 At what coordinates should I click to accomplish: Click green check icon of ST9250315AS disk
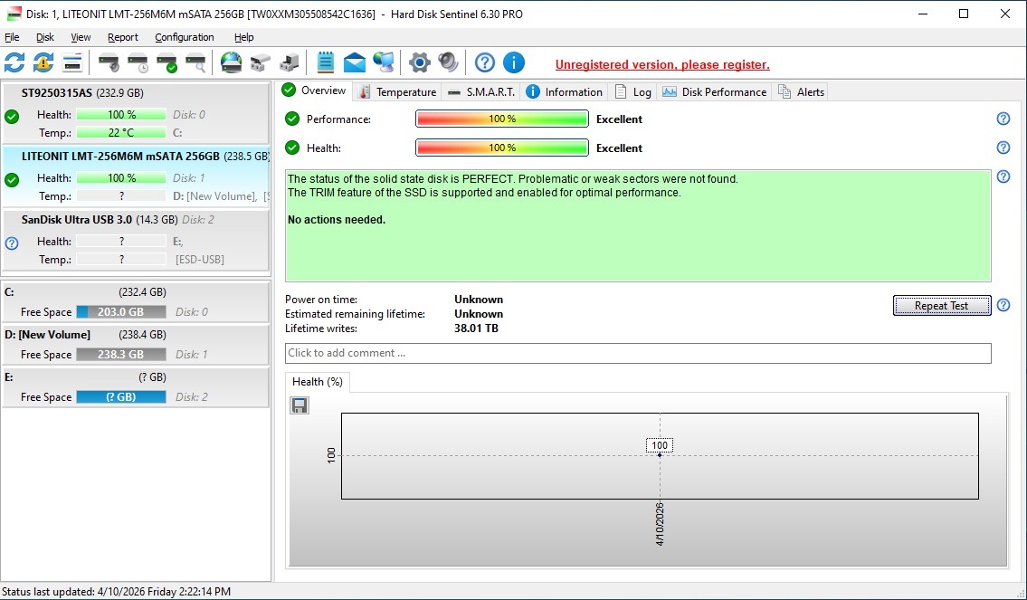[x=12, y=117]
